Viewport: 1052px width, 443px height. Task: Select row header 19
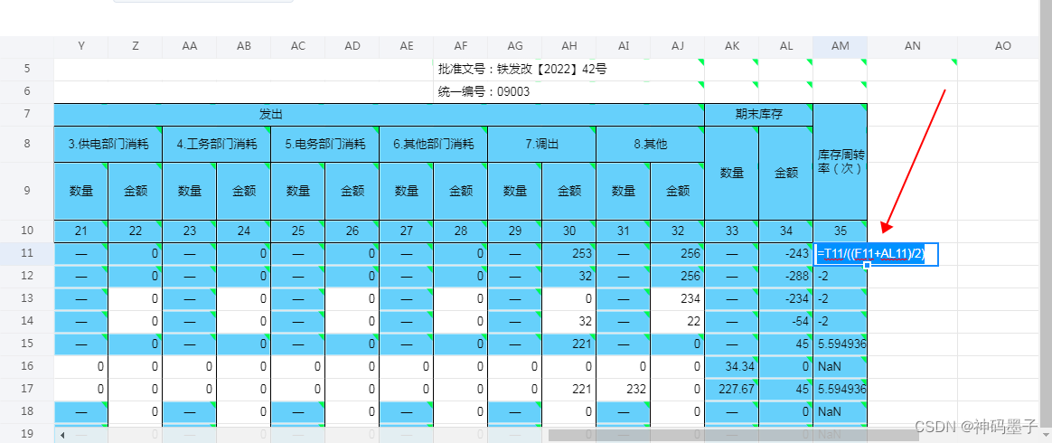[x=27, y=434]
